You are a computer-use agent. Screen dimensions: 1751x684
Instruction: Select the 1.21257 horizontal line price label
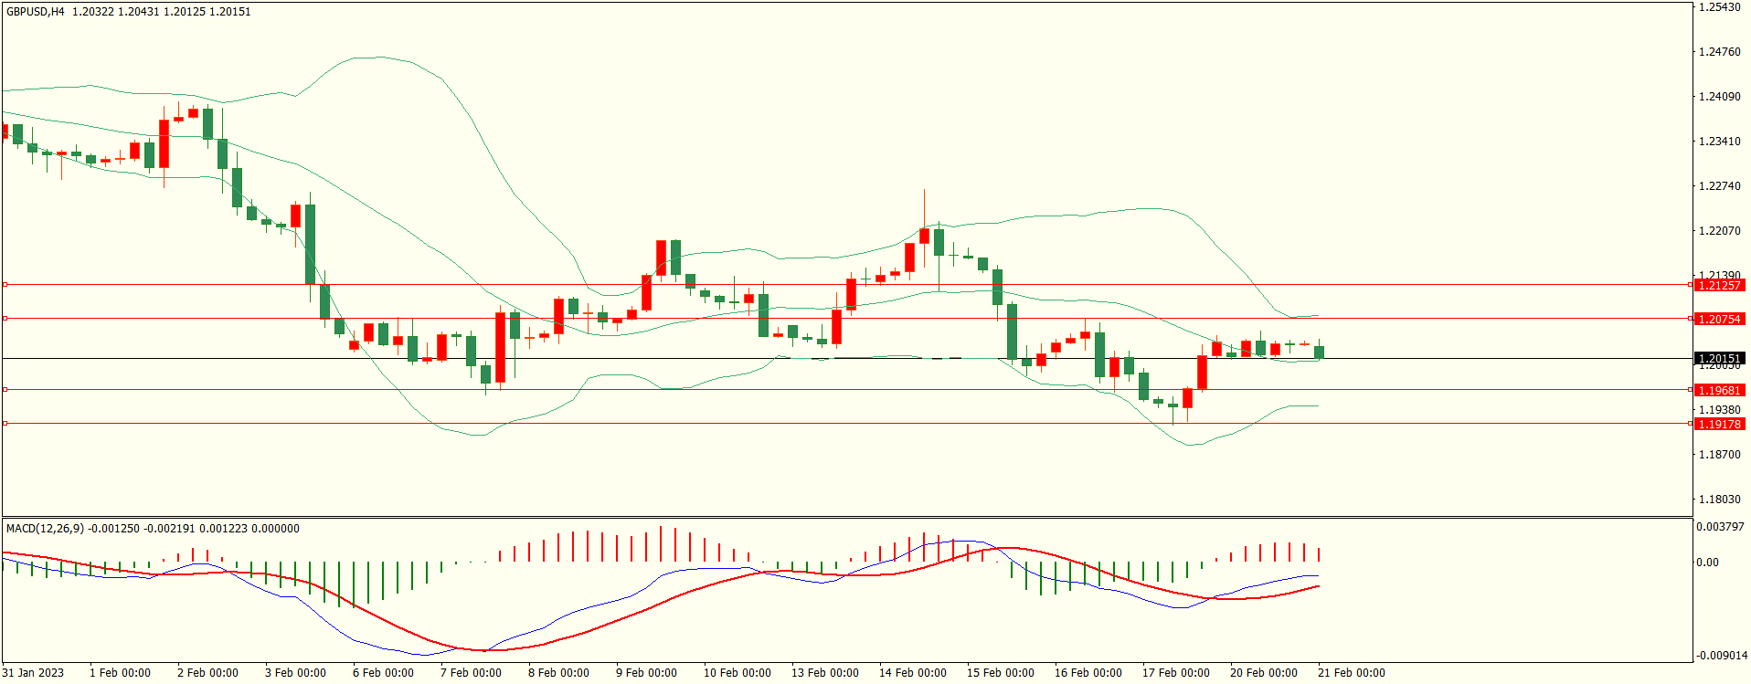click(x=1719, y=286)
